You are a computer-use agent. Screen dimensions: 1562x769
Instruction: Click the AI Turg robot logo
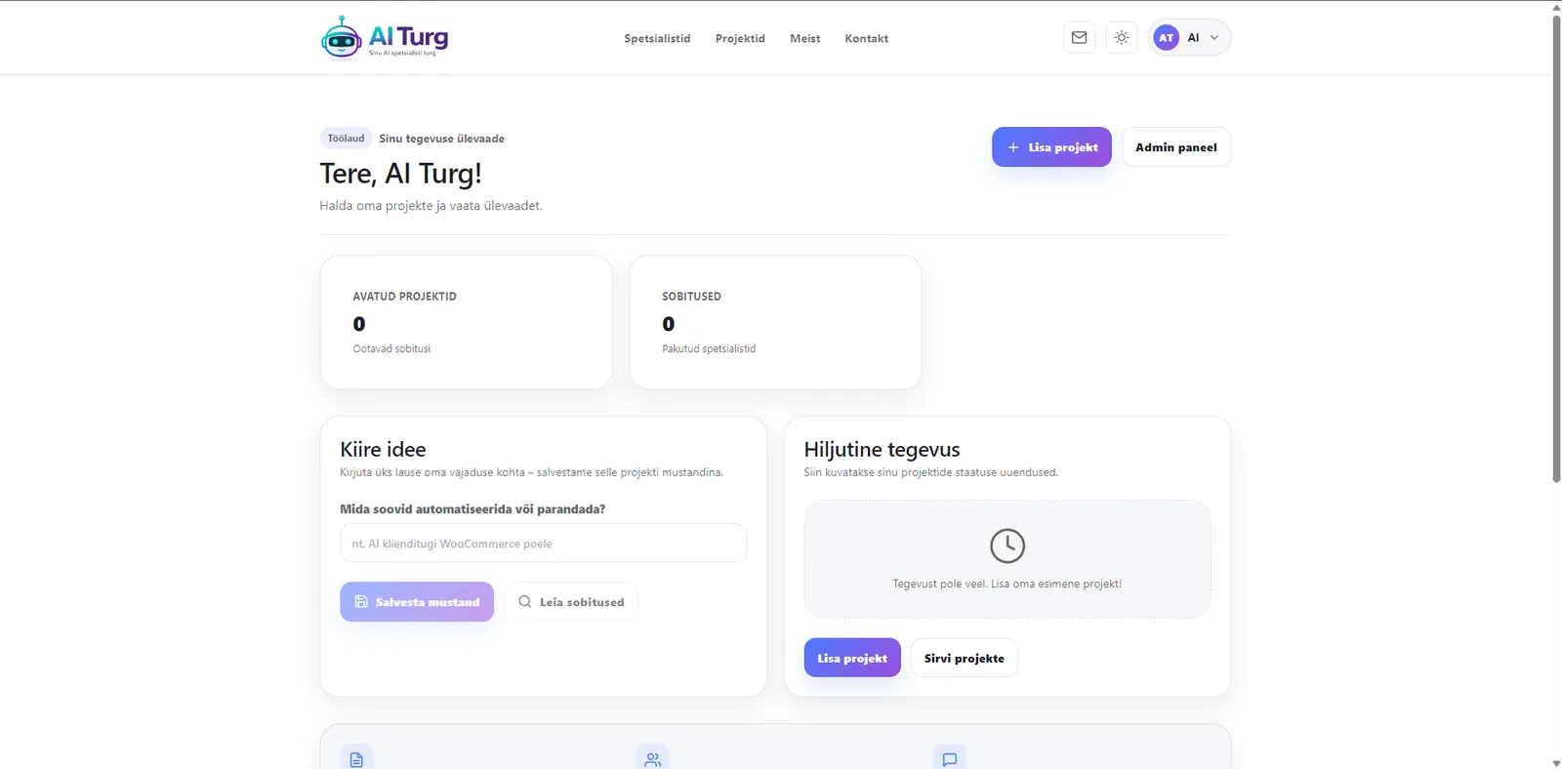click(342, 38)
